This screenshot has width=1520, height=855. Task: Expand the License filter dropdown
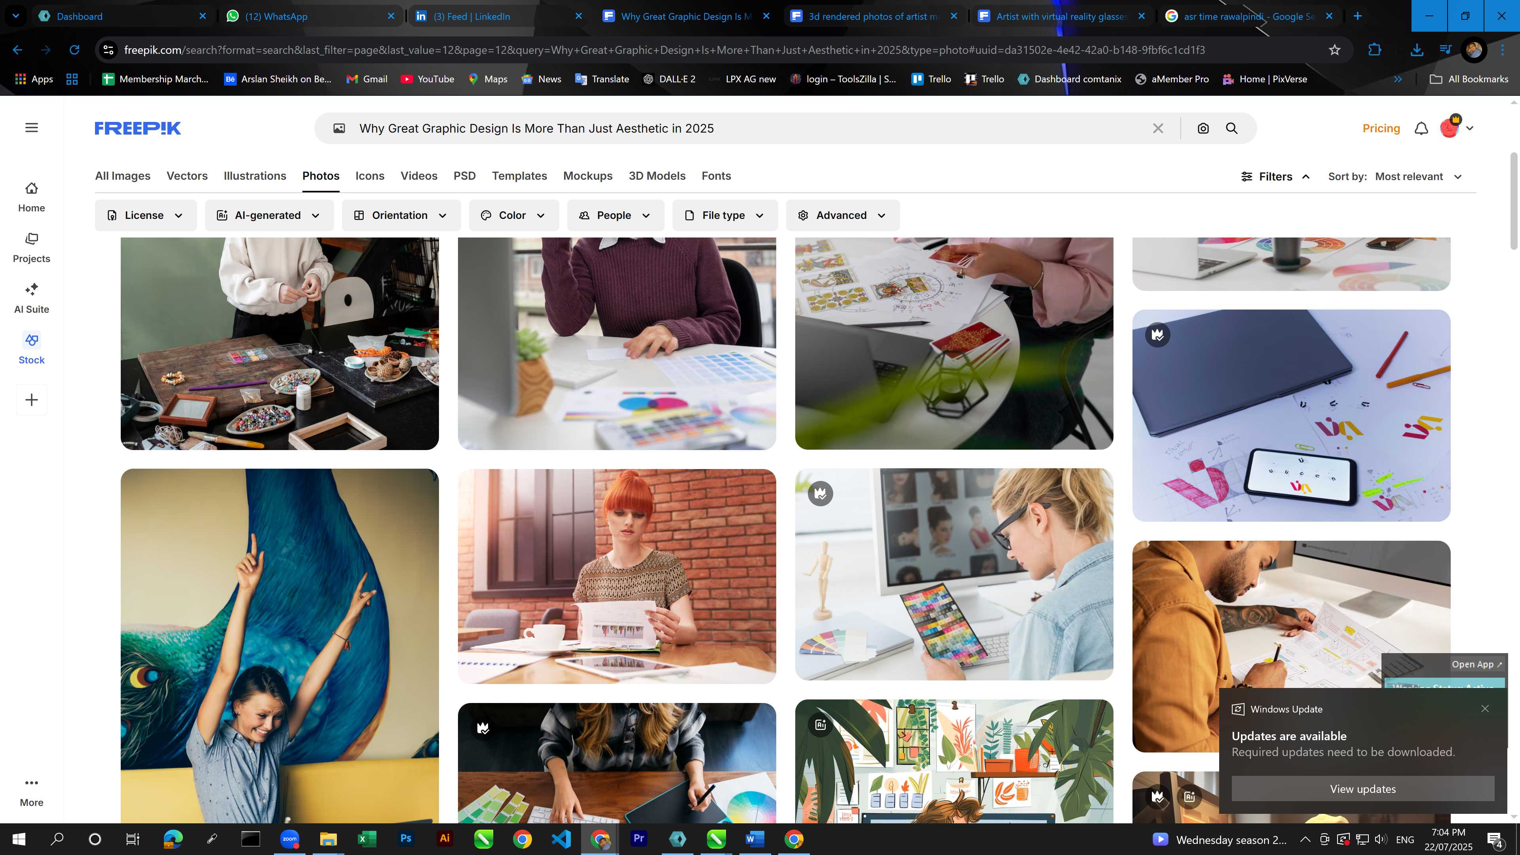[x=146, y=215]
